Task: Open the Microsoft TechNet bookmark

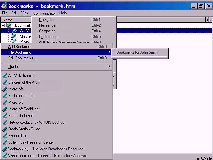Action: [x=57, y=109]
